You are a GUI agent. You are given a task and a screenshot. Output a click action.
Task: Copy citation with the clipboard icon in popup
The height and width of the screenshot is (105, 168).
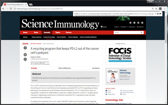[156, 14]
